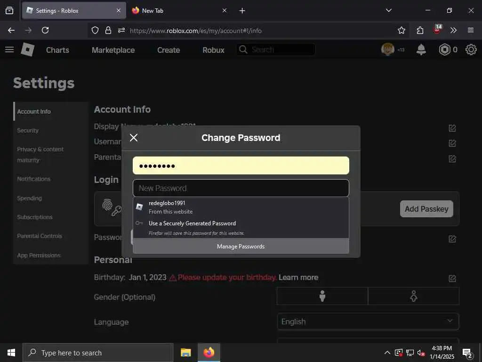
Task: Open the Action Center notifications
Action: (x=467, y=353)
